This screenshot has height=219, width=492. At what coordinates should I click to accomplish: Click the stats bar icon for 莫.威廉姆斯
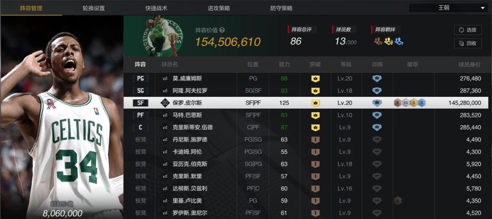(165, 79)
